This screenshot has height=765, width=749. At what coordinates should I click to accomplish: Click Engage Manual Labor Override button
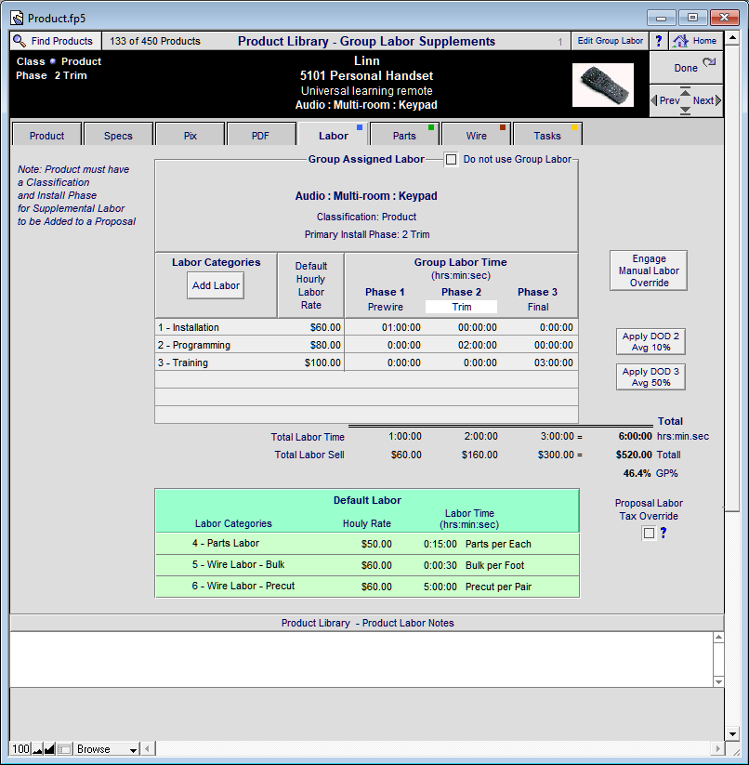pyautogui.click(x=649, y=270)
